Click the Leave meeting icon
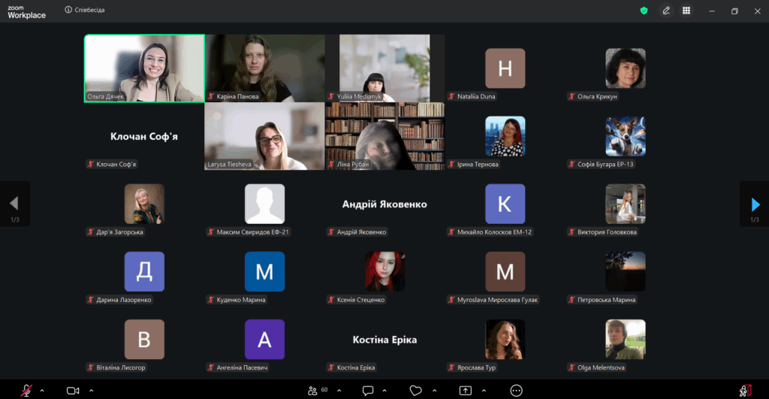 (x=746, y=391)
